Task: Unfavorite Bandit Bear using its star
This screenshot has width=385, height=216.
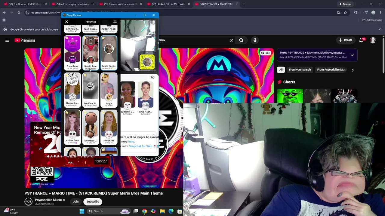Action: tap(85, 38)
